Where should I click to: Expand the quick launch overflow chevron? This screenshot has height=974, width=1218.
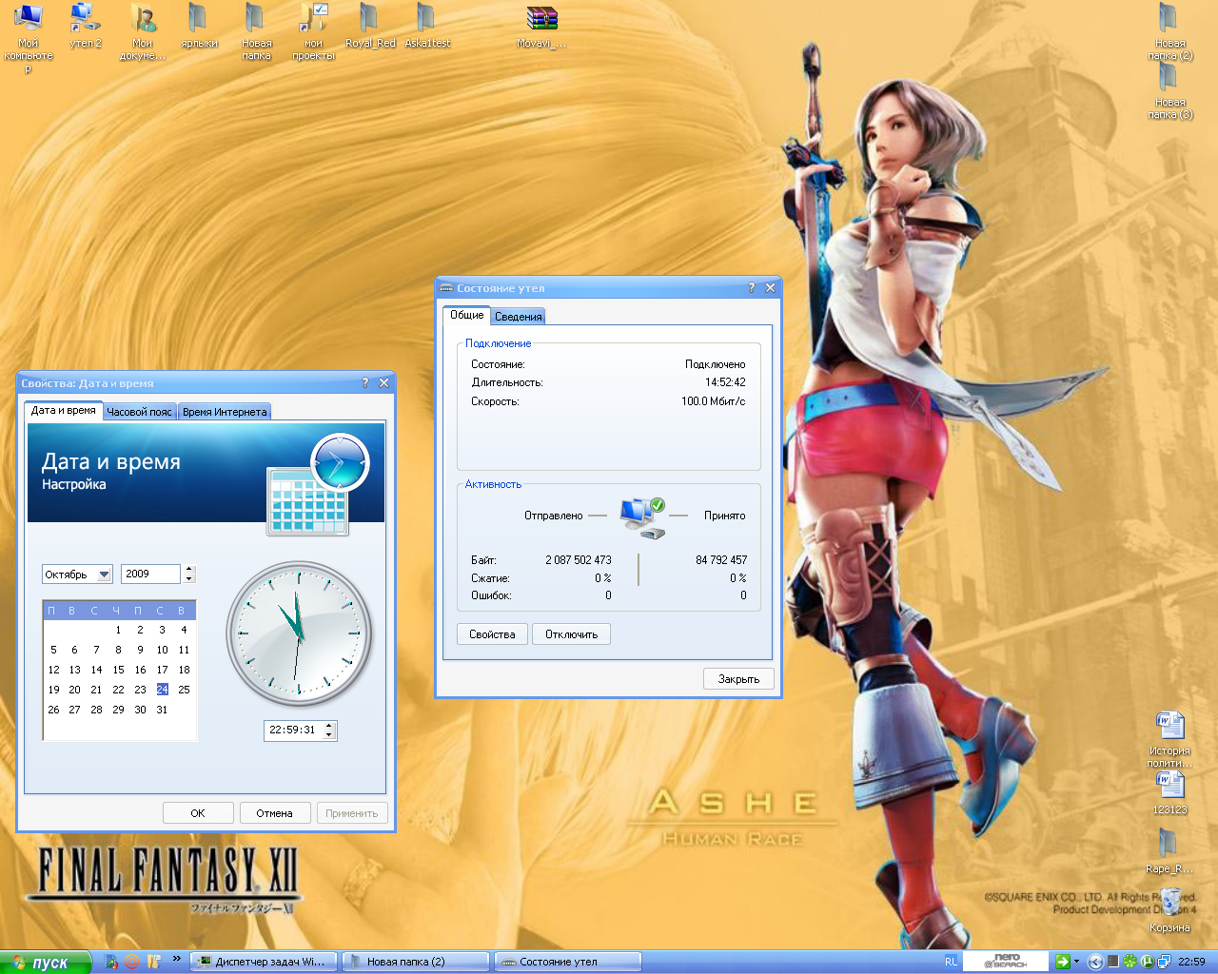pos(176,958)
